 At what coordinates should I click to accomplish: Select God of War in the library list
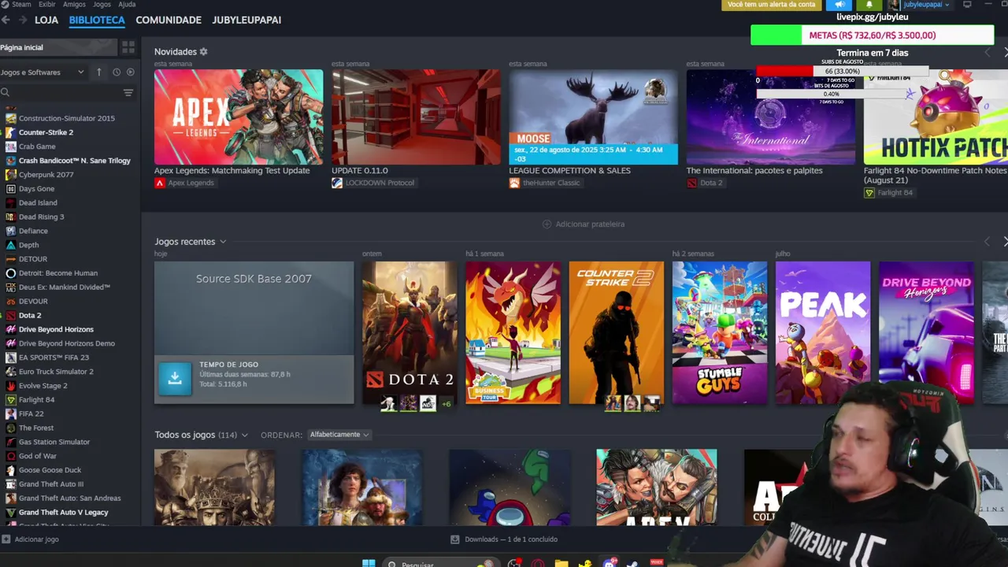pyautogui.click(x=38, y=456)
